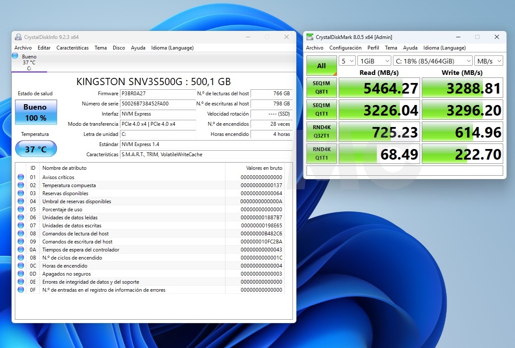Open Archivo menu in CrystalDiskMark
This screenshot has height=348, width=515.
[315, 48]
